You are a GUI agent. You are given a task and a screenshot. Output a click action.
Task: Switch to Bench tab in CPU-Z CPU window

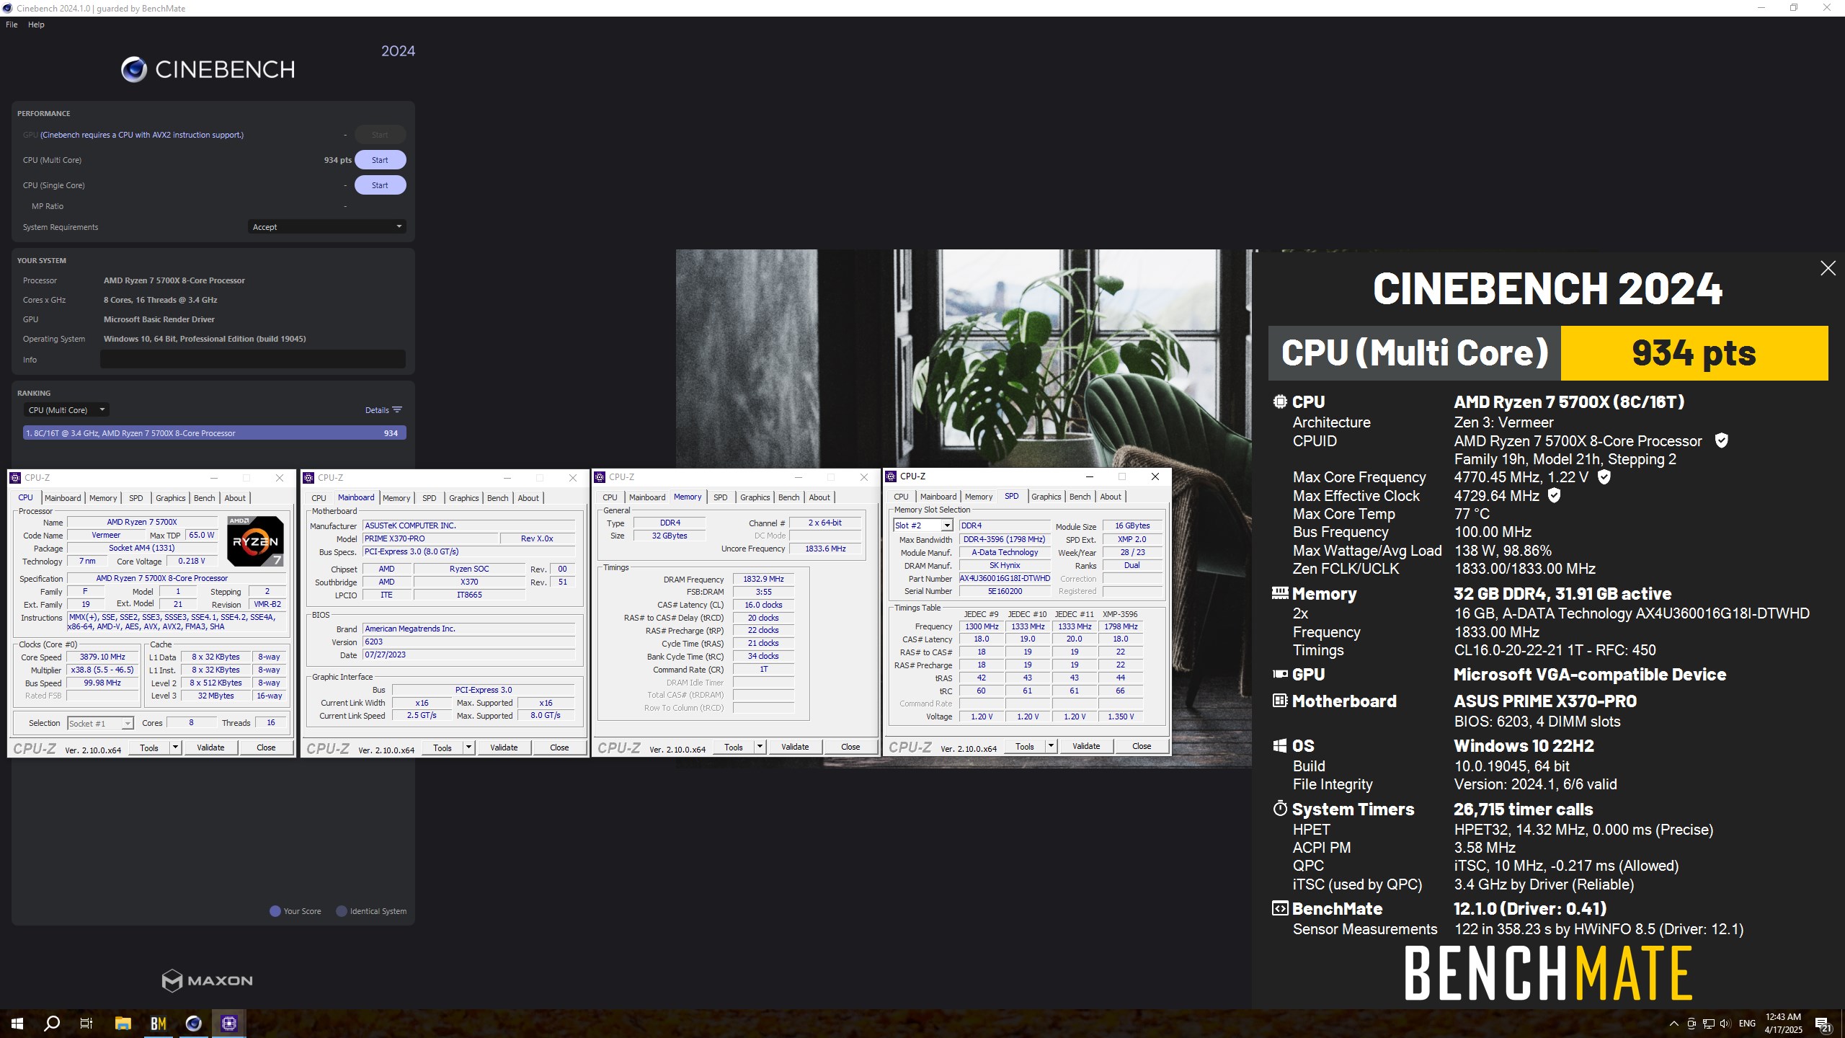coord(205,498)
